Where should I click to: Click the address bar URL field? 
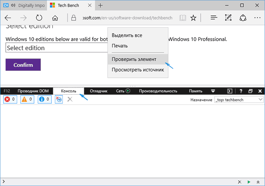point(125,18)
